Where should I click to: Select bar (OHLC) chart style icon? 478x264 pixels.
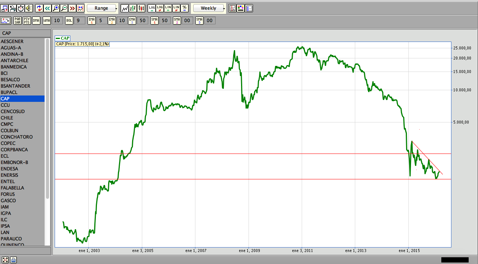pyautogui.click(x=133, y=8)
